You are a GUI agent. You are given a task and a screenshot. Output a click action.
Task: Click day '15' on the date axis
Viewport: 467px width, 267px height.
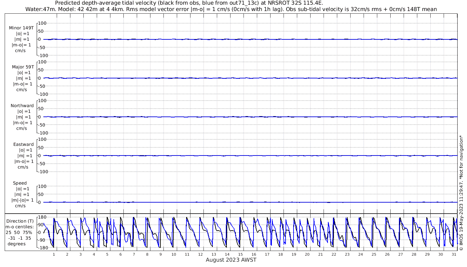[x=241, y=254]
